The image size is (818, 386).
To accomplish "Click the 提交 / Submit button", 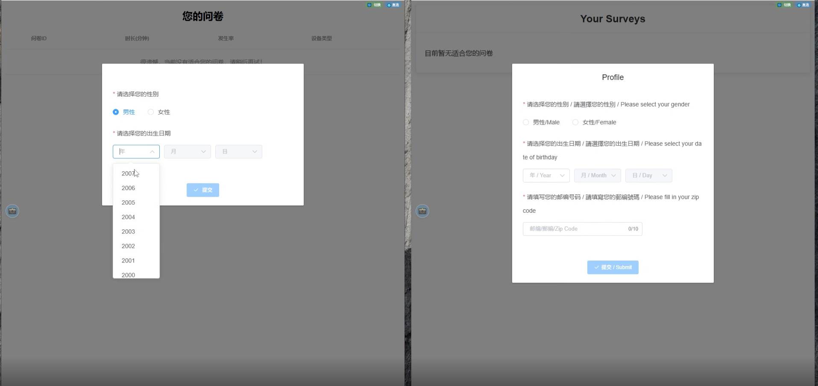I will tap(613, 267).
